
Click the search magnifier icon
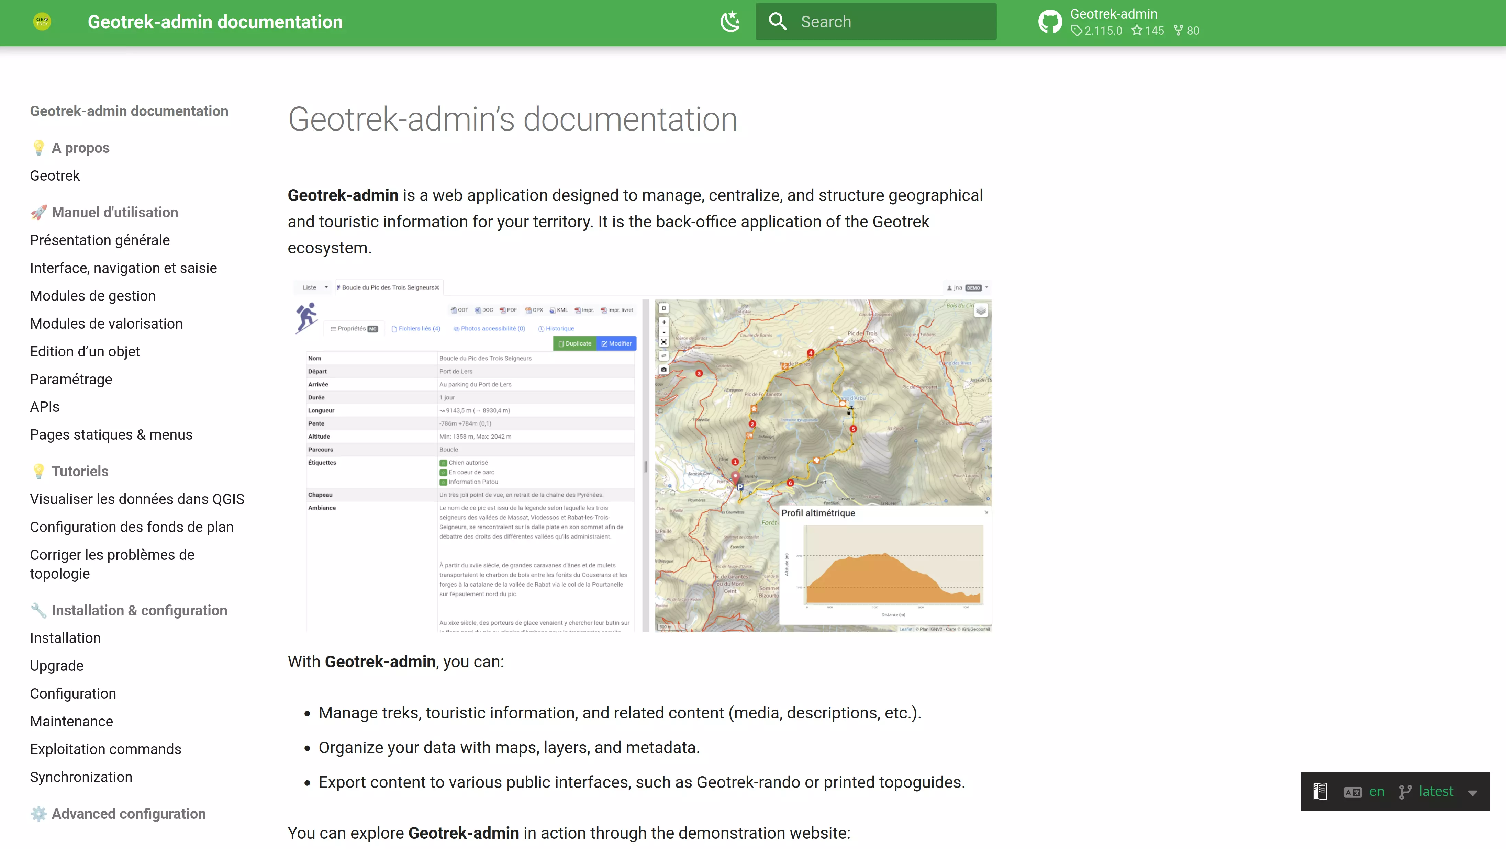click(x=778, y=22)
